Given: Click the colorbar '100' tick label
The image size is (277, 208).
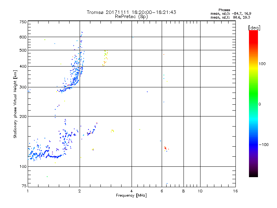Looking at the screenshot, I should coord(262,64).
